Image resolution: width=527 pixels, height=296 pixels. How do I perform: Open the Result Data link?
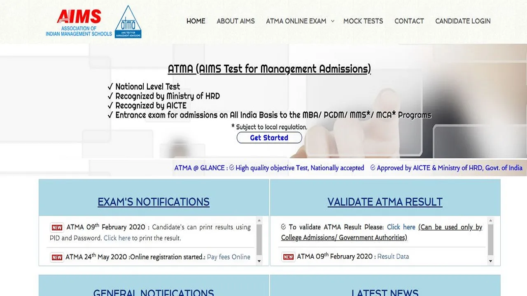(393, 257)
